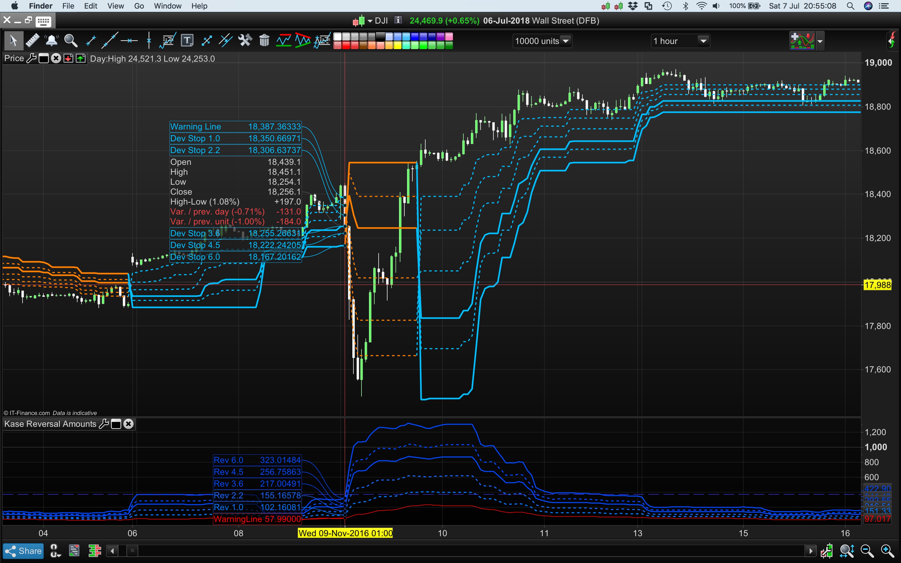Viewport: 901px width, 563px height.
Task: Click the alert bell icon
Action: (51, 40)
